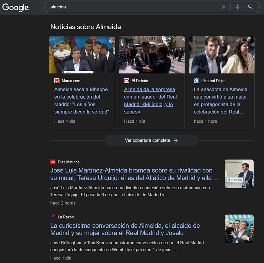Open 'La anécdota de Almeida' headline
The width and height of the screenshot is (264, 263).
point(220,101)
